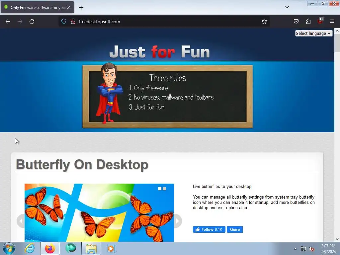Switch to Firefox in the taskbar
Screen dimensions: 340x255
(x=50, y=248)
